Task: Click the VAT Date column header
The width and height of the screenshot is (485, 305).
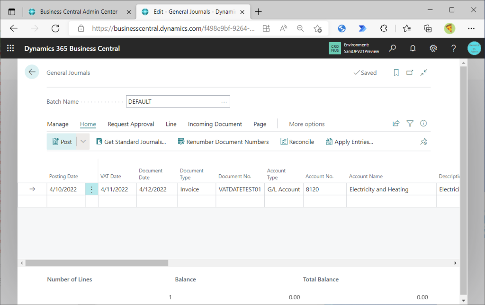Action: 110,176
